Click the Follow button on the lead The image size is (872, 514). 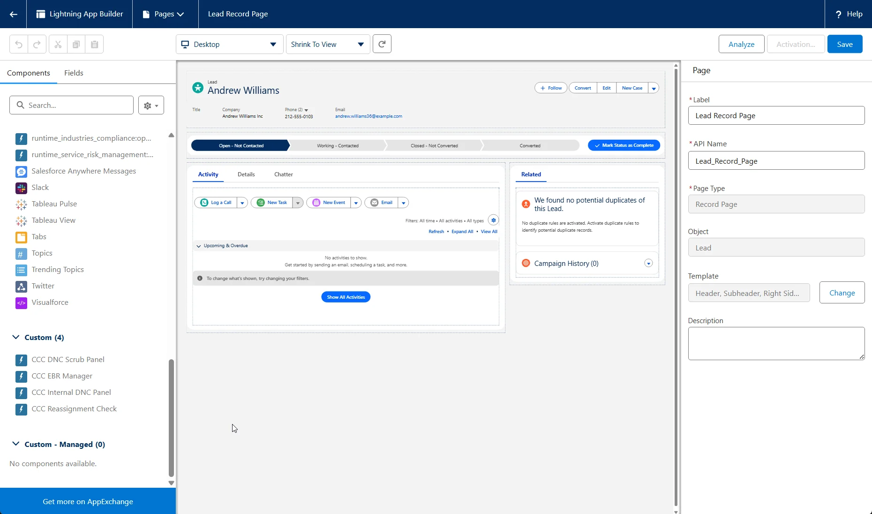(x=551, y=88)
